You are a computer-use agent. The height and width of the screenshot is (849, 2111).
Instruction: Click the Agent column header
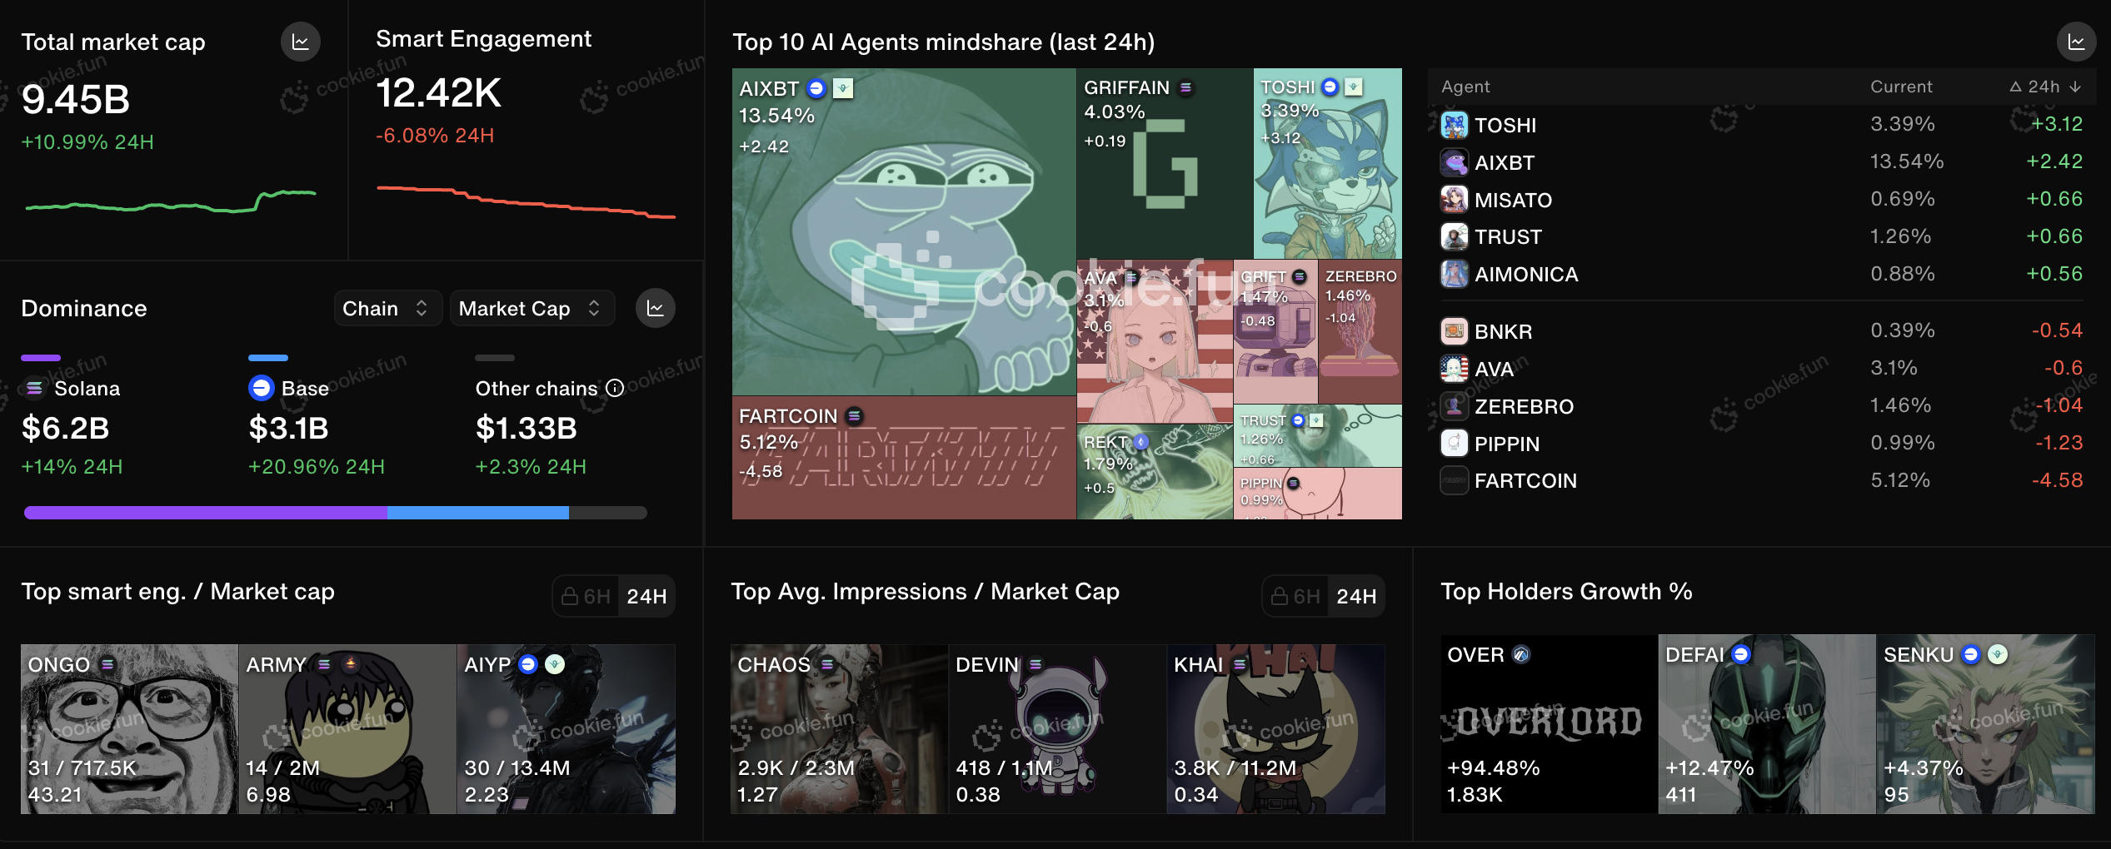click(x=1465, y=87)
